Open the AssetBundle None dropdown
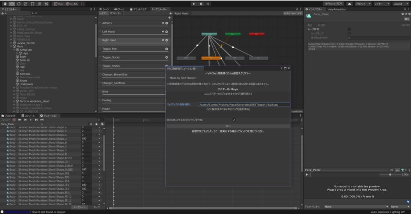Viewport: 411px width, 214px height. [356, 207]
